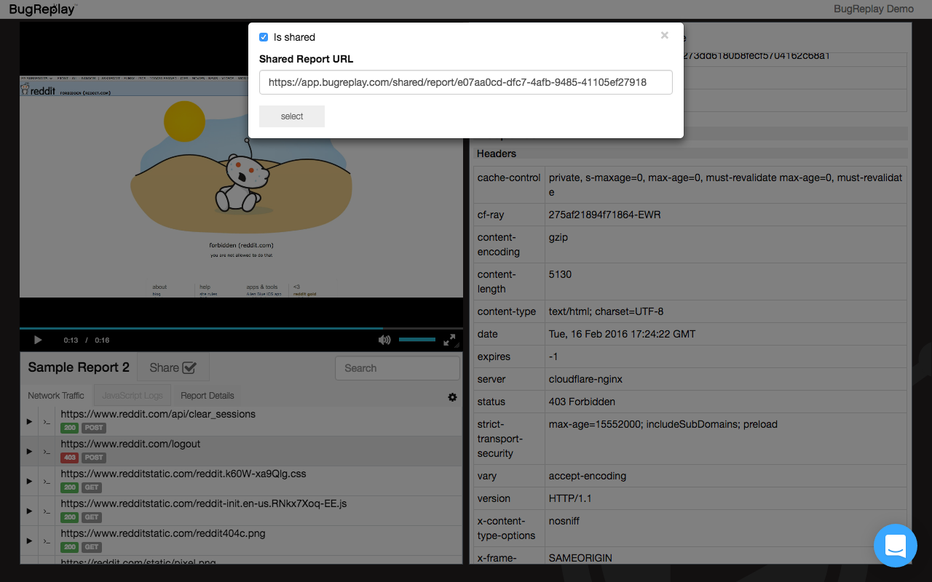Click the reddit video frame preview
The image size is (932, 582).
point(241,187)
